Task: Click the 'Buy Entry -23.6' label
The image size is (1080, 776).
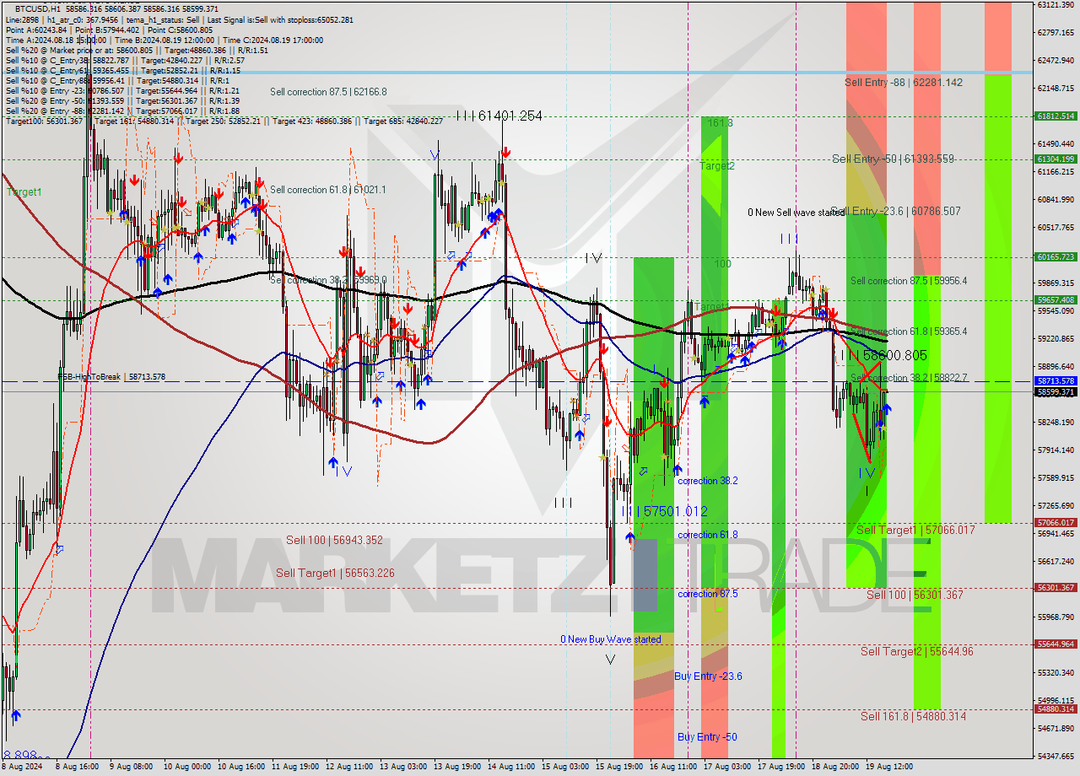Action: pyautogui.click(x=708, y=676)
